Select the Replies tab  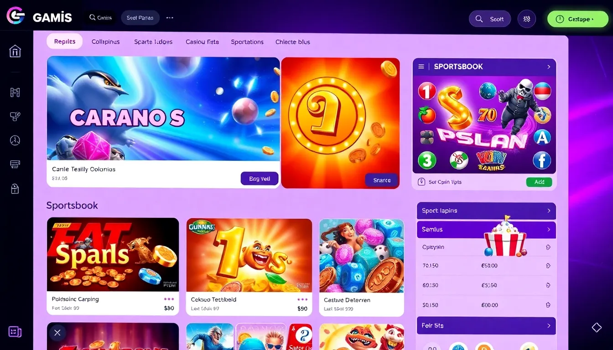(x=65, y=41)
